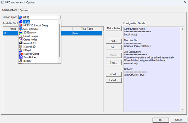Click the Cancel button

179,120
